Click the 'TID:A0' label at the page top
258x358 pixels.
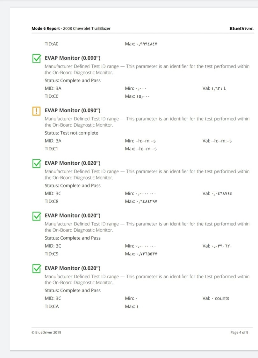click(52, 44)
